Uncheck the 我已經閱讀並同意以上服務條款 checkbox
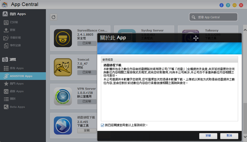 (102, 125)
